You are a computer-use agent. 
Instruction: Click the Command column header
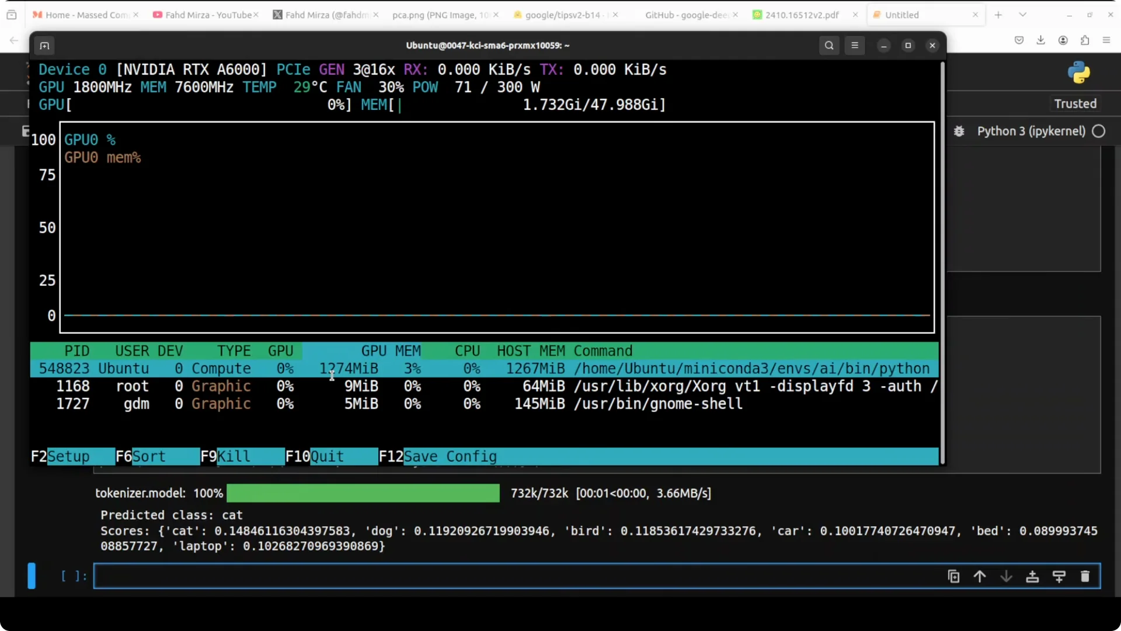603,351
